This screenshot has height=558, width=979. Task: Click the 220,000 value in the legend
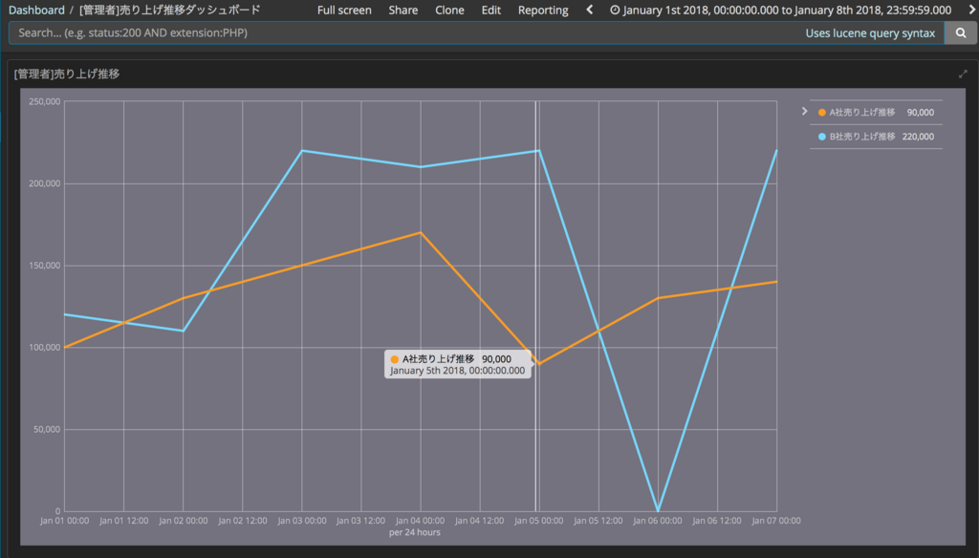pos(918,137)
